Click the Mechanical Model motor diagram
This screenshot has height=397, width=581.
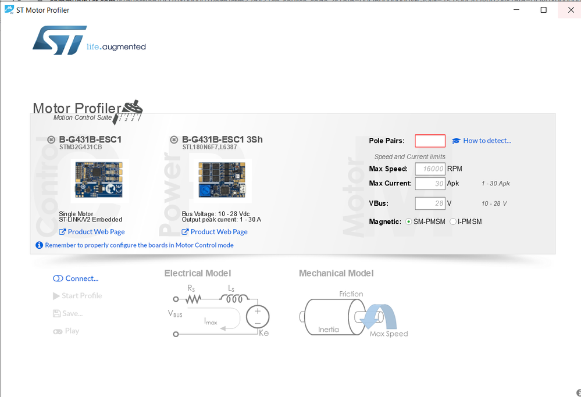point(354,314)
